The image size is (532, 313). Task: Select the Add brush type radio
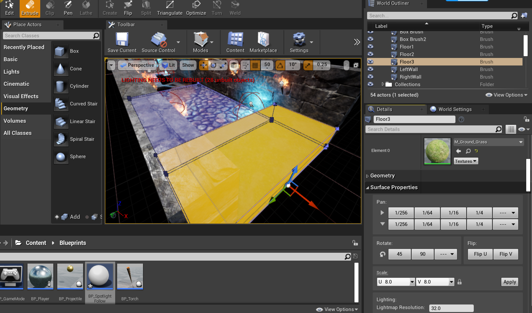pyautogui.click(x=57, y=217)
